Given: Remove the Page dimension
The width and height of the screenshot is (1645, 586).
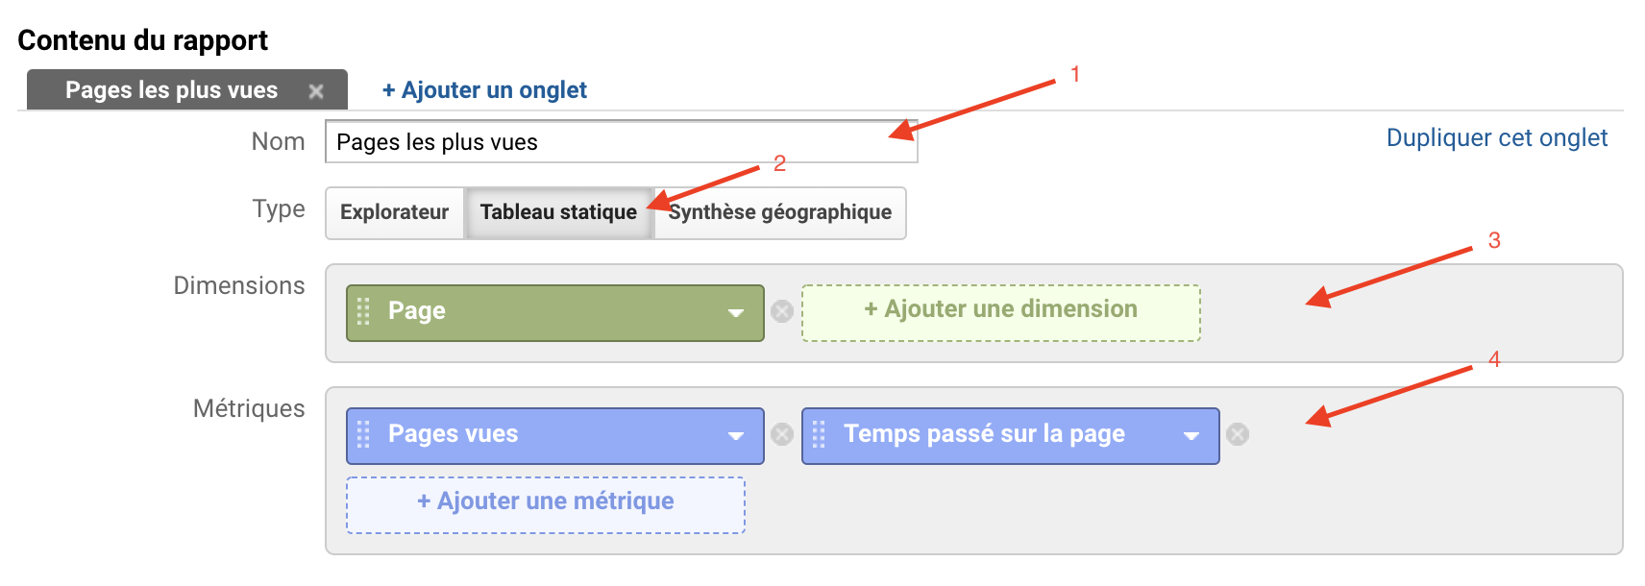Looking at the screenshot, I should coord(782,311).
